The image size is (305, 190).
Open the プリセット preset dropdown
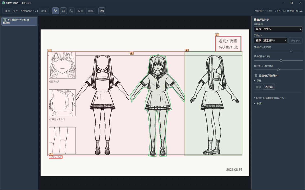pos(270,41)
